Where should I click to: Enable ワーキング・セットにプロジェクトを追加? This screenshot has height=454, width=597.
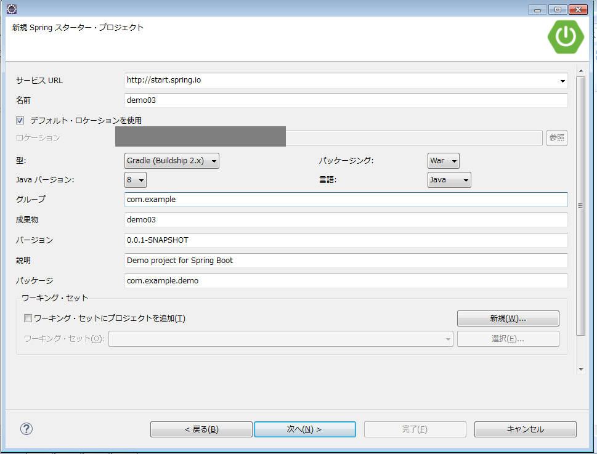27,318
